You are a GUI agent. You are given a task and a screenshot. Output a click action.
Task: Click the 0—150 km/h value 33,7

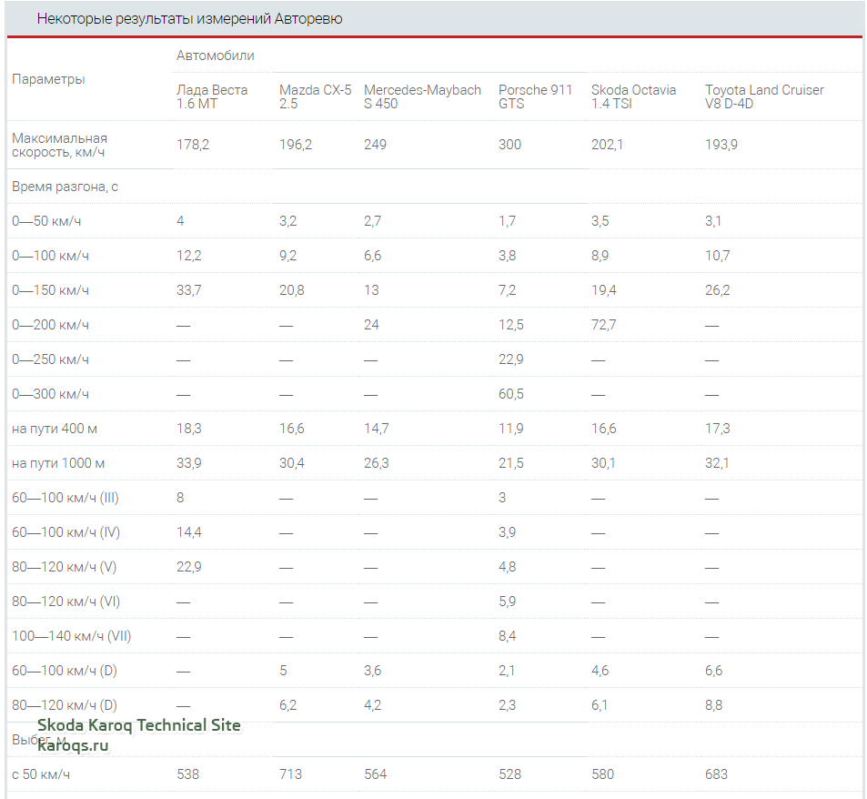click(189, 290)
